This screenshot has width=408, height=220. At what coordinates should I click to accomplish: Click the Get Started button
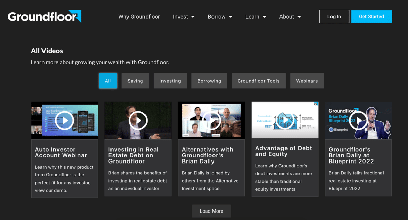[372, 17]
